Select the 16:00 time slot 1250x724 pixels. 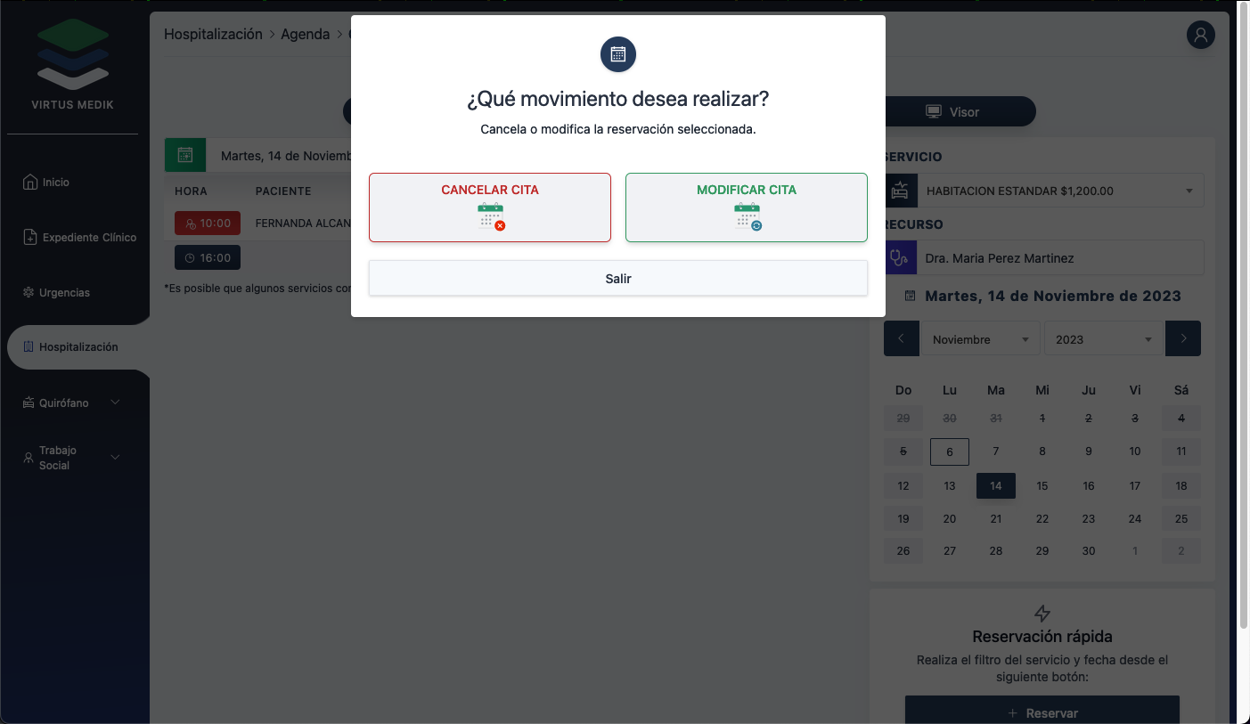208,258
